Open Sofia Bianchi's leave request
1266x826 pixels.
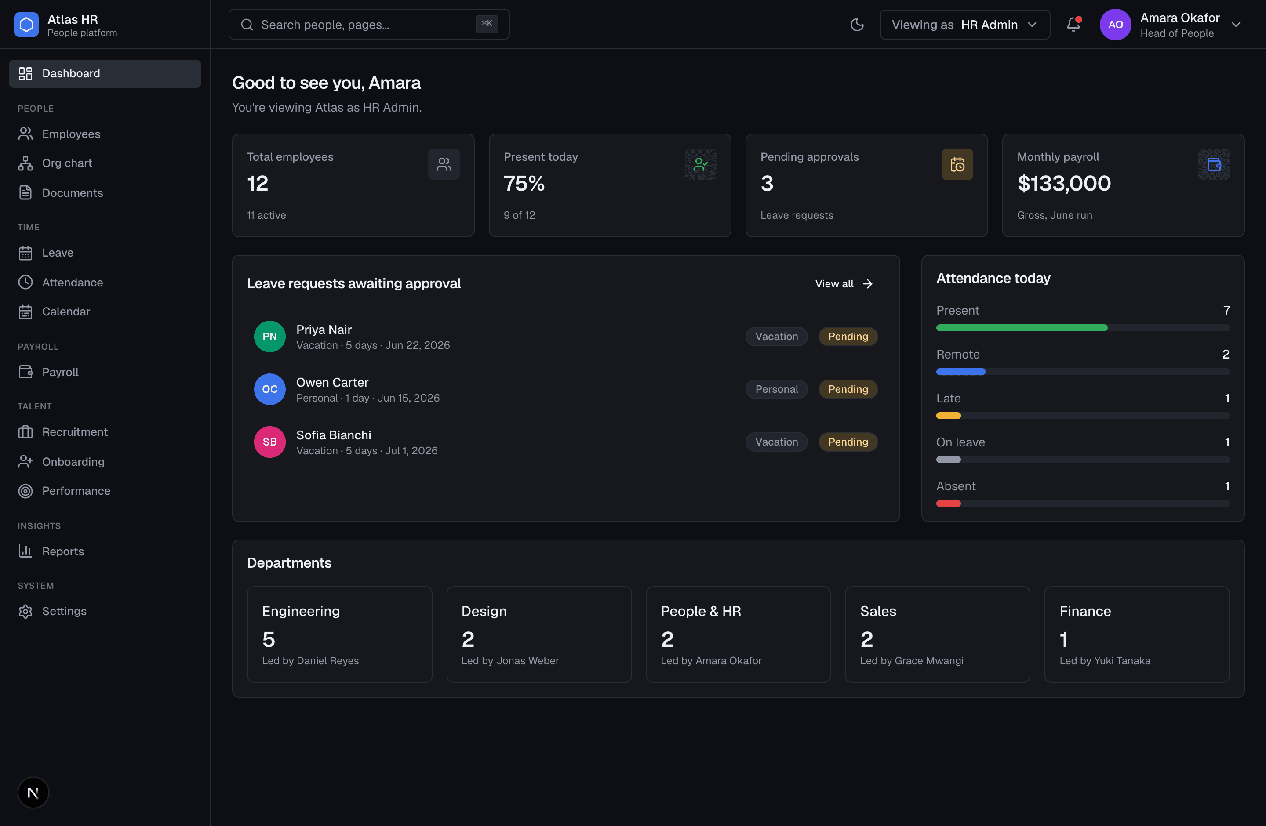(x=565, y=442)
